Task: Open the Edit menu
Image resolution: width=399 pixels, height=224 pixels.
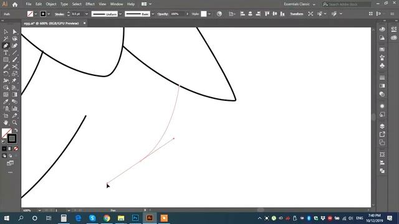Action: 39,4
